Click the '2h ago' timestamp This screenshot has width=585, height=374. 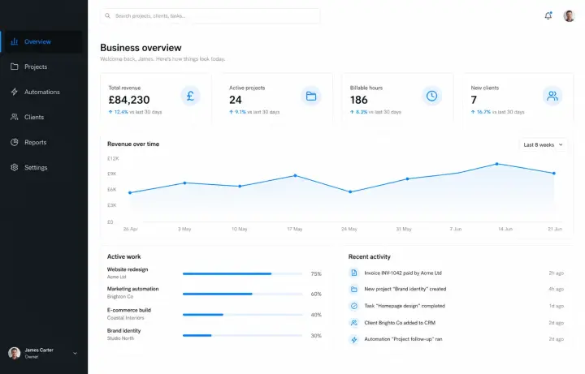coord(556,273)
